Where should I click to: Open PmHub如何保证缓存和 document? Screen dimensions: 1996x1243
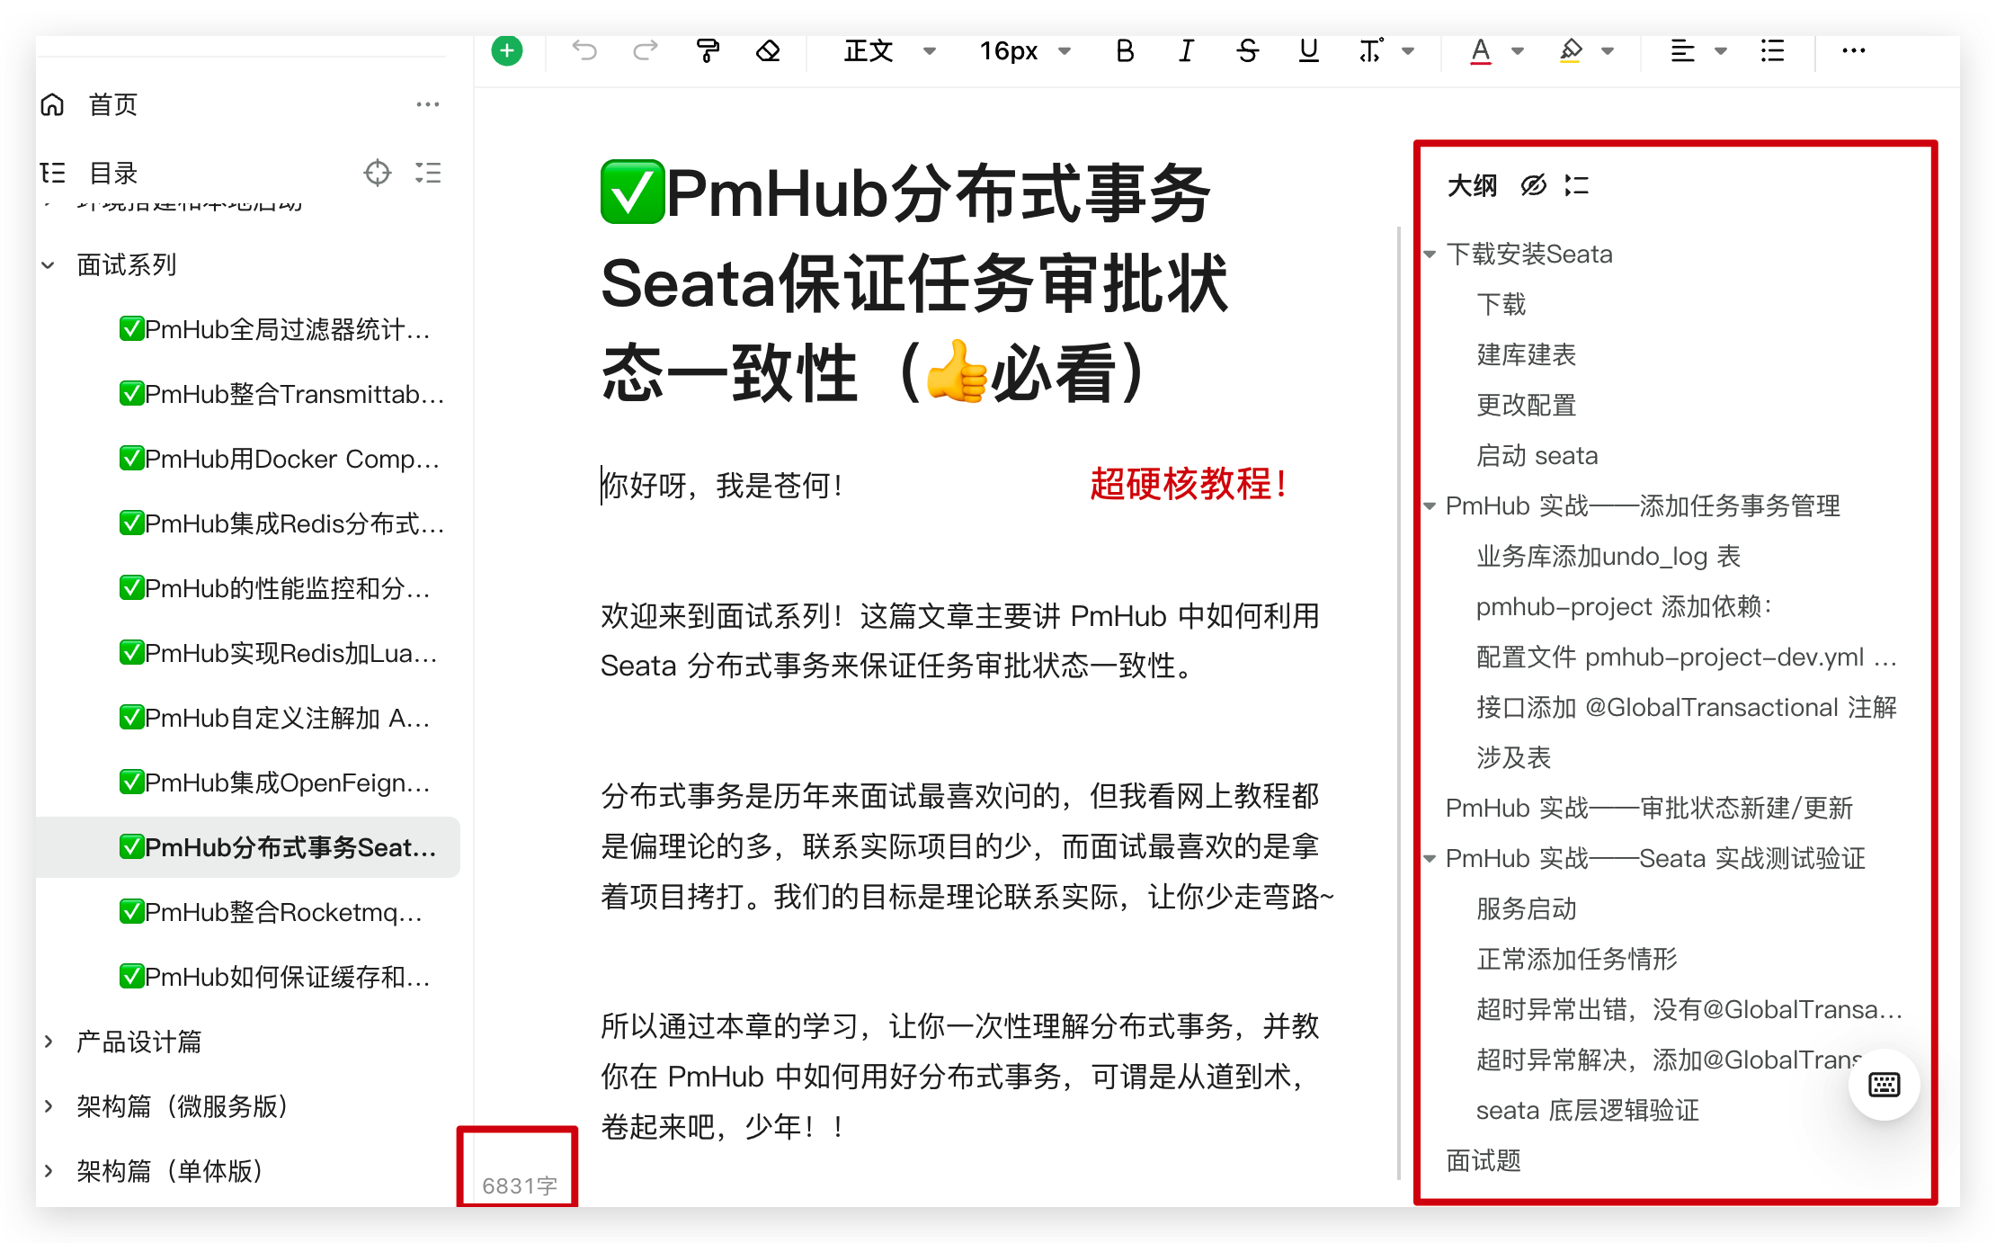pyautogui.click(x=275, y=977)
